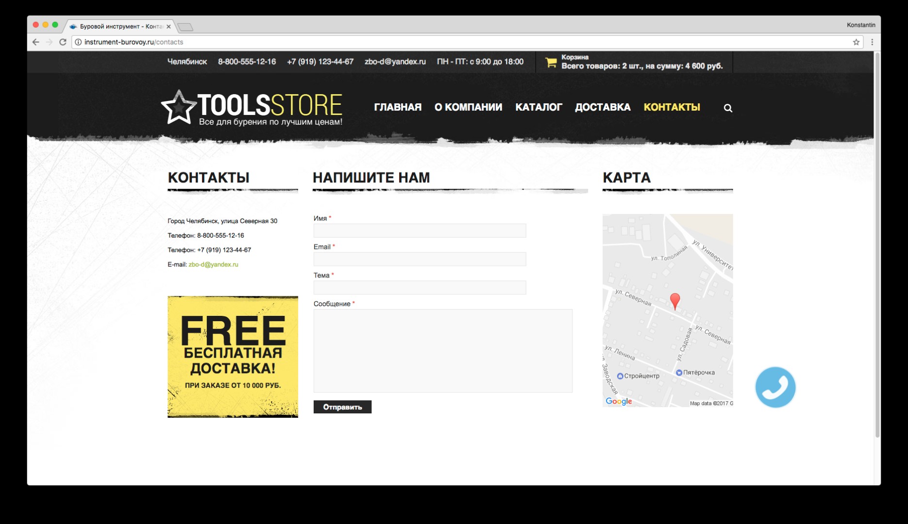Open Chrome three-dot menu

[x=872, y=42]
